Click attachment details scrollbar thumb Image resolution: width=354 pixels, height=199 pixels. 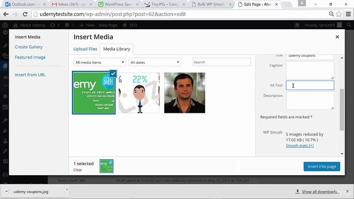[x=342, y=109]
